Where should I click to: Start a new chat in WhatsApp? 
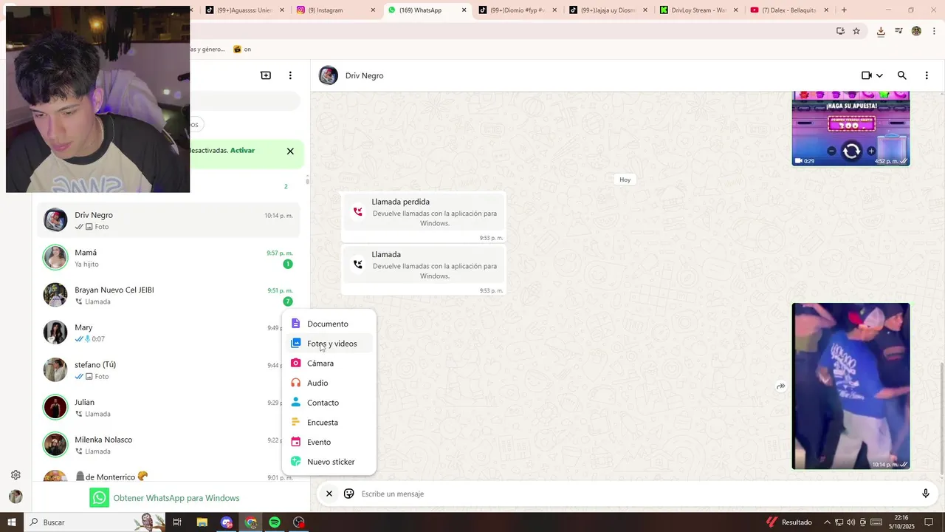266,75
